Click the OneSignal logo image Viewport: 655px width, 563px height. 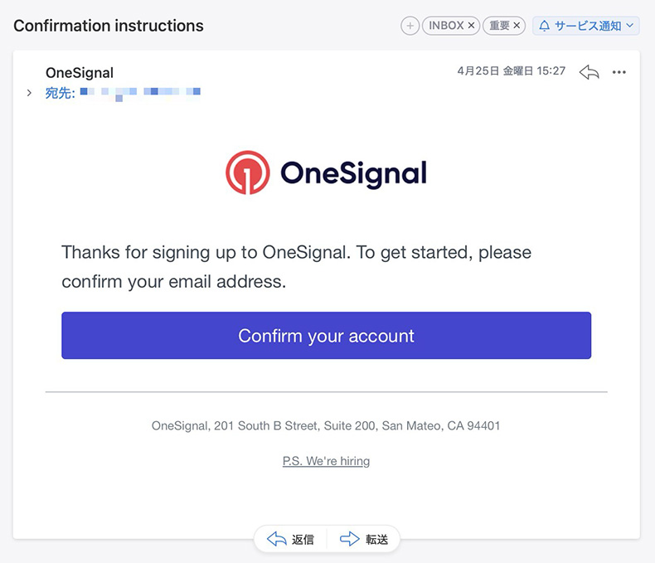pos(326,172)
